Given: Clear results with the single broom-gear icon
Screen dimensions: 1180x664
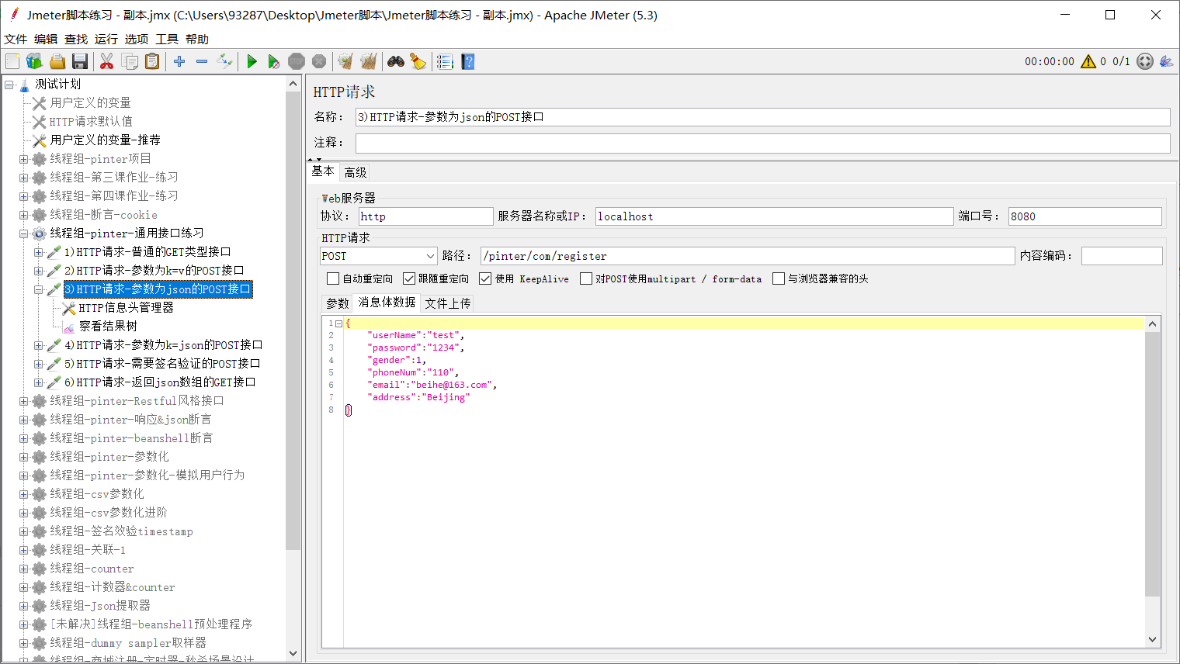Looking at the screenshot, I should click(x=345, y=61).
